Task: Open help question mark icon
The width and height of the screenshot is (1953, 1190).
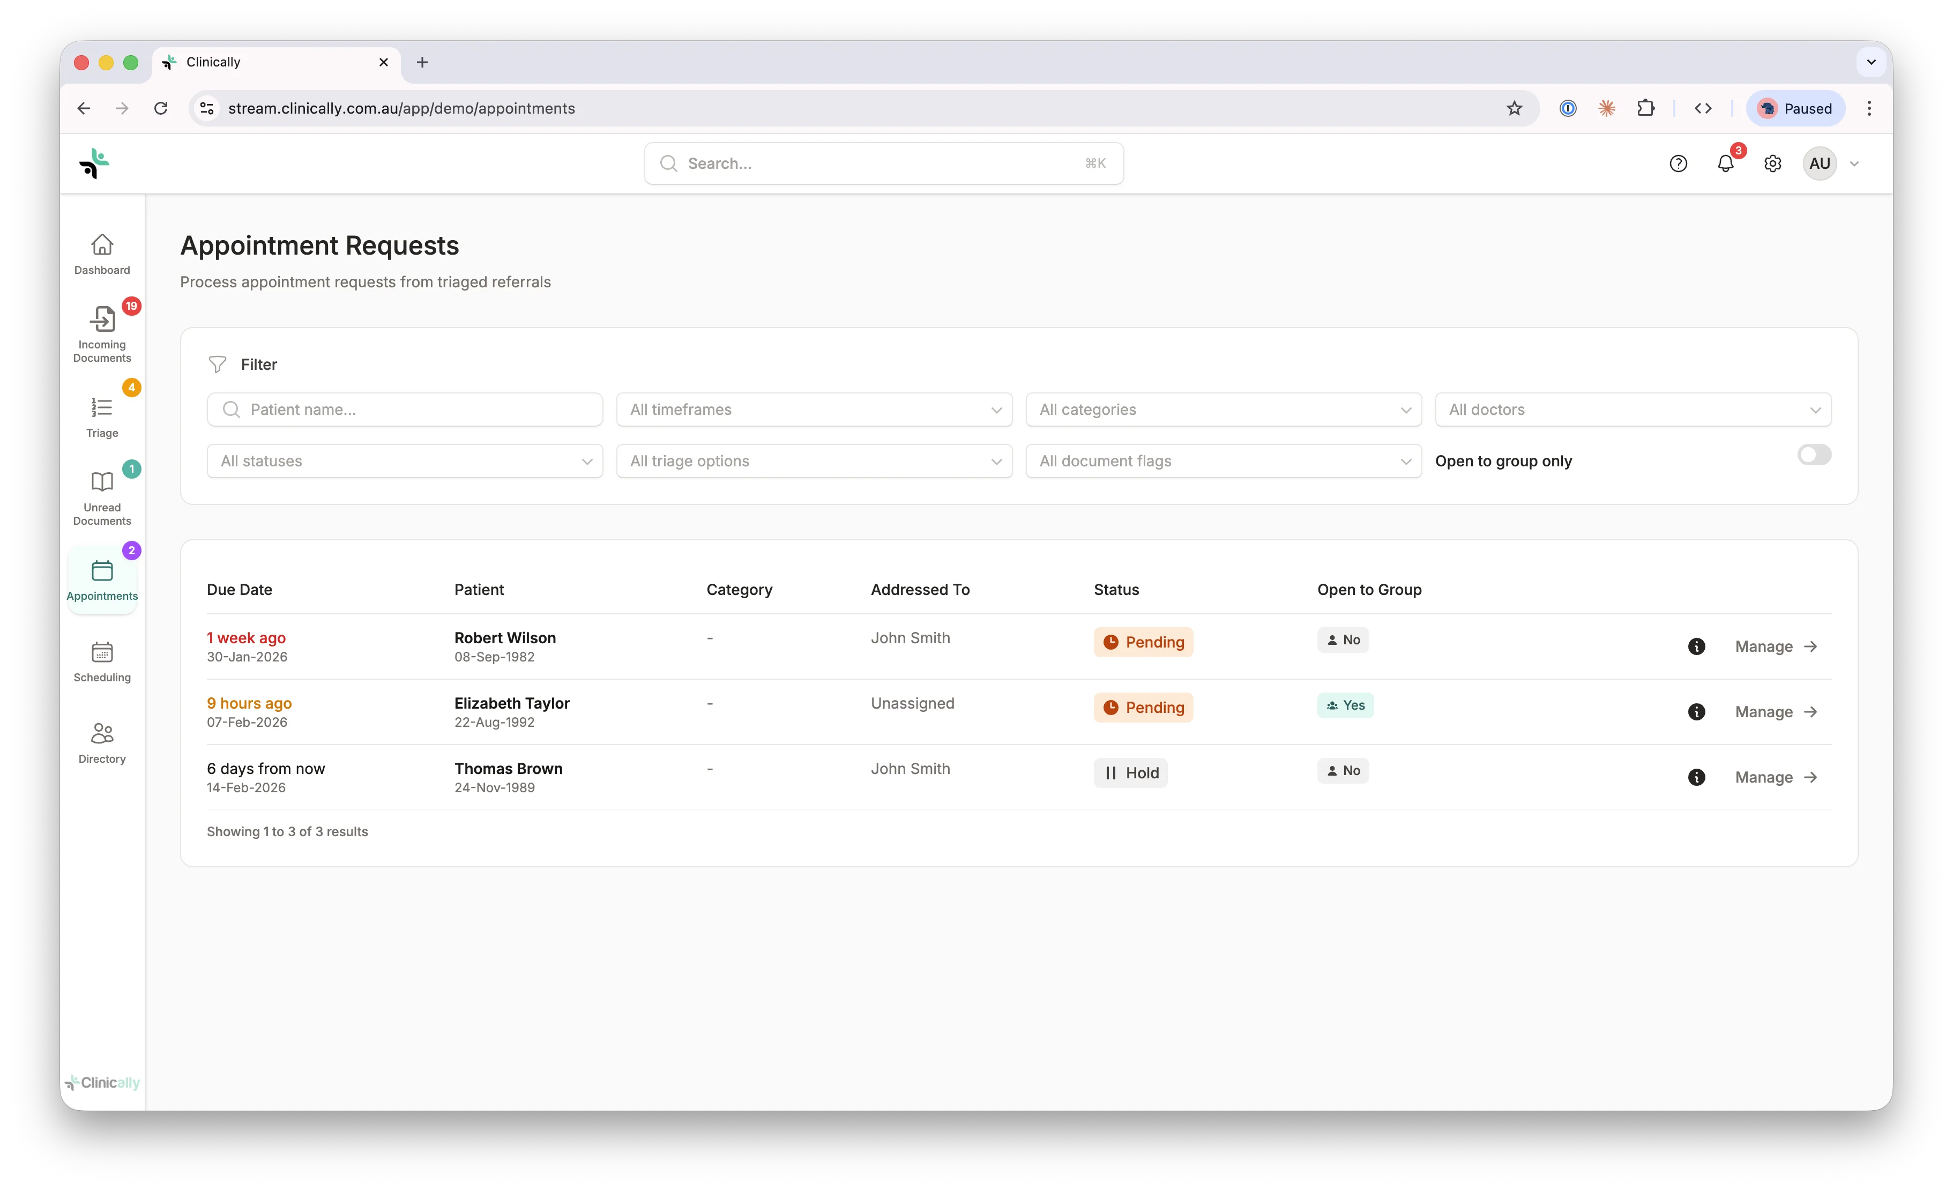Action: tap(1678, 164)
